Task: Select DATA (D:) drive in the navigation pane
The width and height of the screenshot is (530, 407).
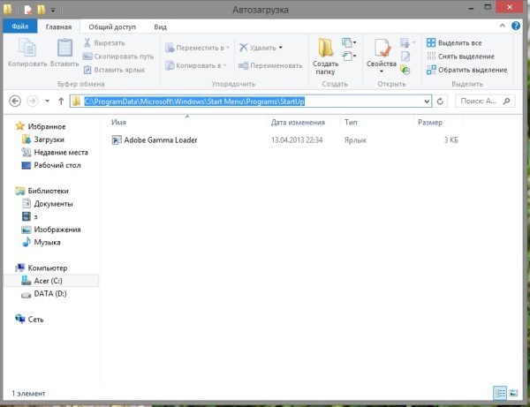Action: pos(50,293)
